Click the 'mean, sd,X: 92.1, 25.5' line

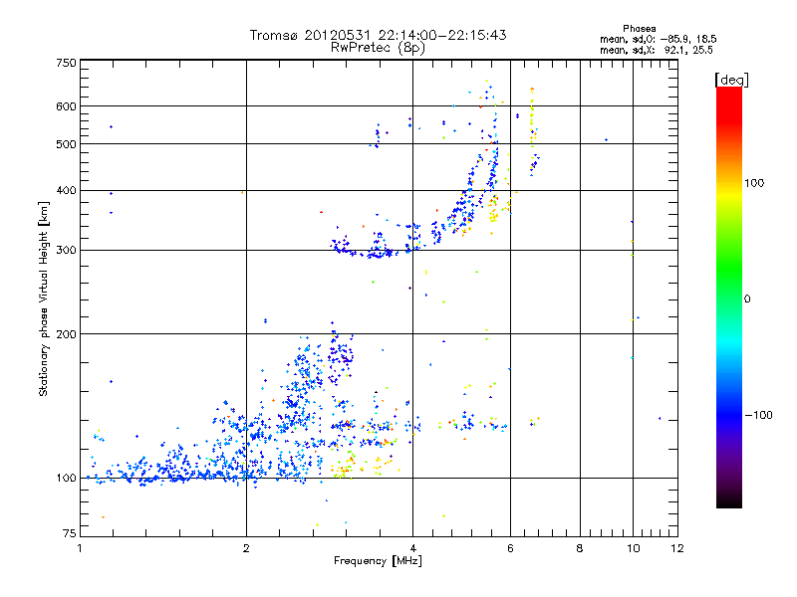point(657,50)
